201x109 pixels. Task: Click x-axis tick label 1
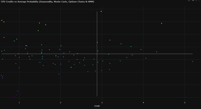pyautogui.click(x=19, y=102)
